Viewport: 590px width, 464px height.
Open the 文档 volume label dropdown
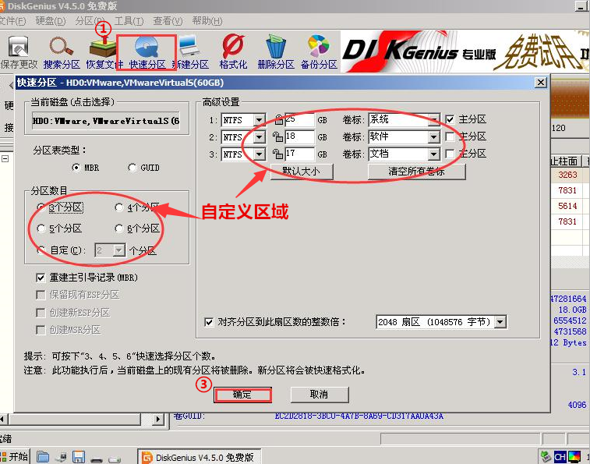(x=433, y=154)
